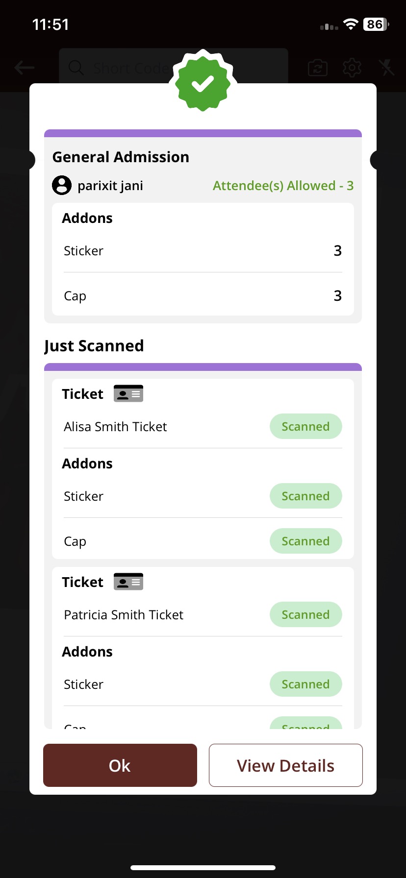This screenshot has height=878, width=406.
Task: Tap parixit jani profile avatar icon
Action: pos(62,185)
